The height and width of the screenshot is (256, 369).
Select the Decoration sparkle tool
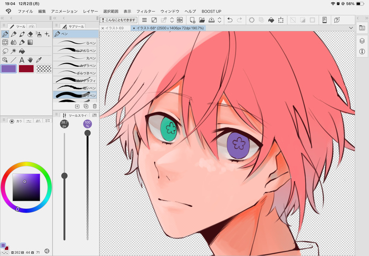pos(47,34)
